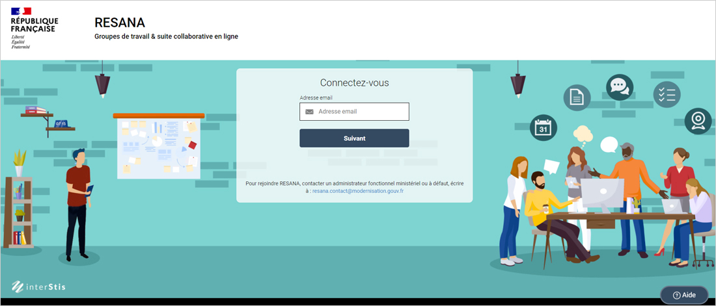Open the resana.contact@modernisation.gouv.fr email link
Screen dimensions: 716x306
coord(357,192)
